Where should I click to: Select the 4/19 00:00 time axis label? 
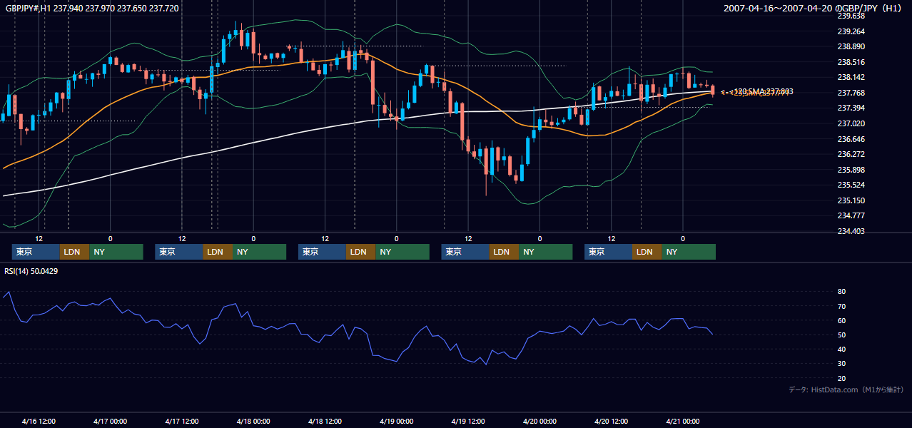pos(396,421)
